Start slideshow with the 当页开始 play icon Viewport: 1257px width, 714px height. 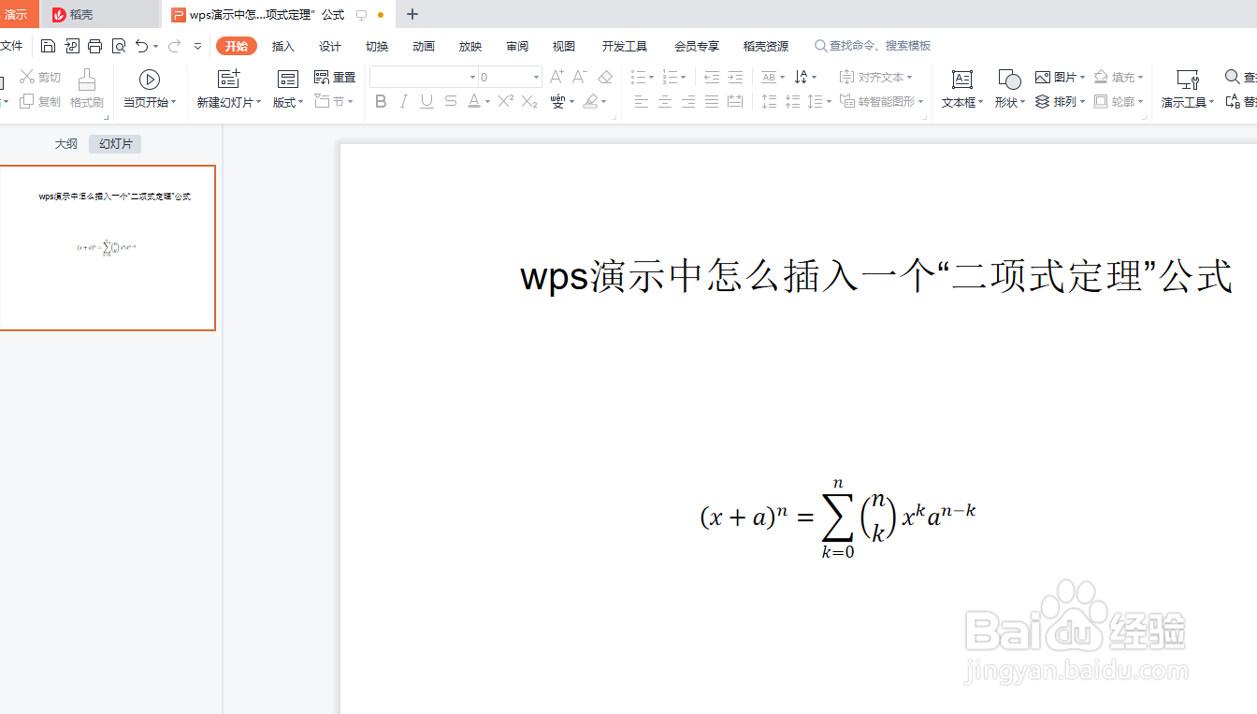[150, 80]
